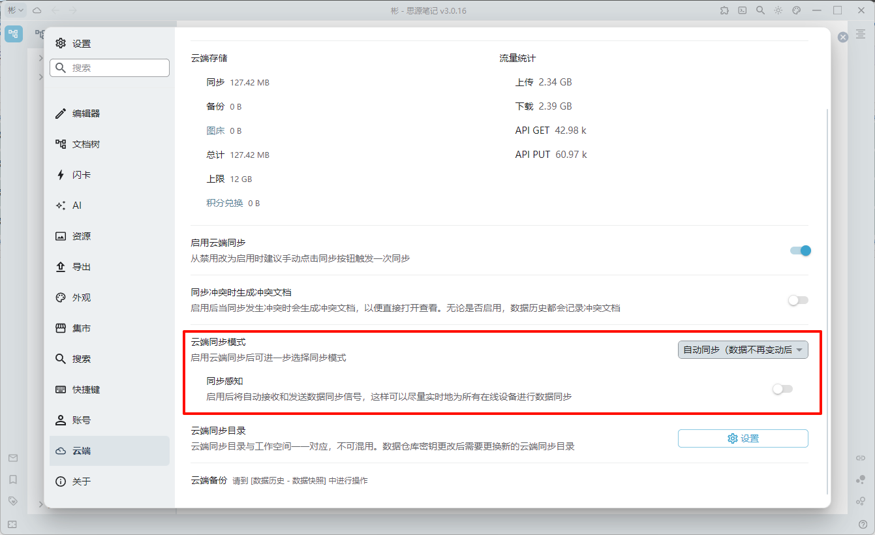Open the outline dock icon at right
875x535 pixels.
click(861, 34)
